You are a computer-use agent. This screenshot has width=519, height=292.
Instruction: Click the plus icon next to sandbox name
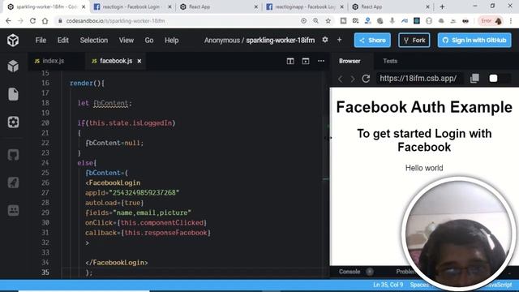339,40
